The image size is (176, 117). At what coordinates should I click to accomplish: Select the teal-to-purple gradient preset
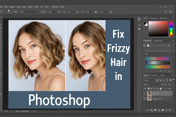point(158,59)
